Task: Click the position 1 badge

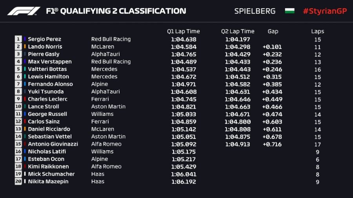Action: click(18, 39)
